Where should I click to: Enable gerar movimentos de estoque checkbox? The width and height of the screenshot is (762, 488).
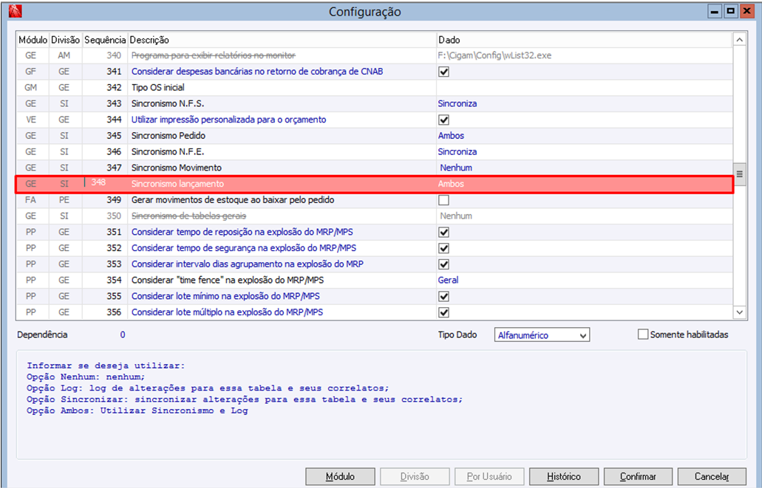tap(443, 200)
